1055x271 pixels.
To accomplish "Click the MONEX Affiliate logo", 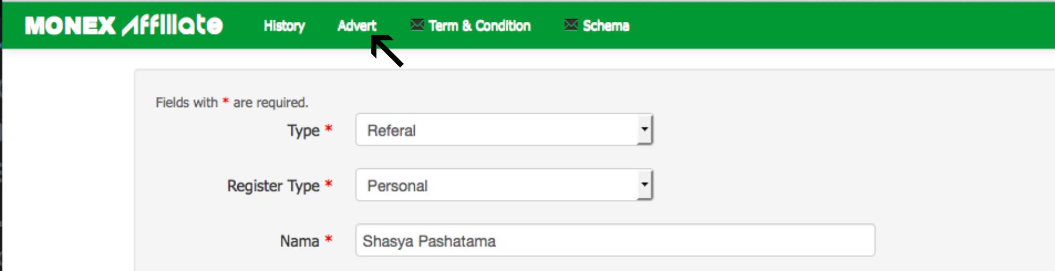I will click(123, 26).
